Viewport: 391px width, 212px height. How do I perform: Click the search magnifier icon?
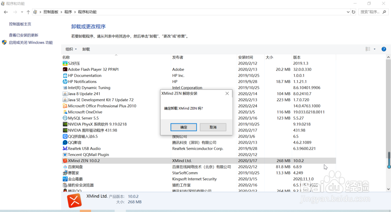click(x=384, y=12)
